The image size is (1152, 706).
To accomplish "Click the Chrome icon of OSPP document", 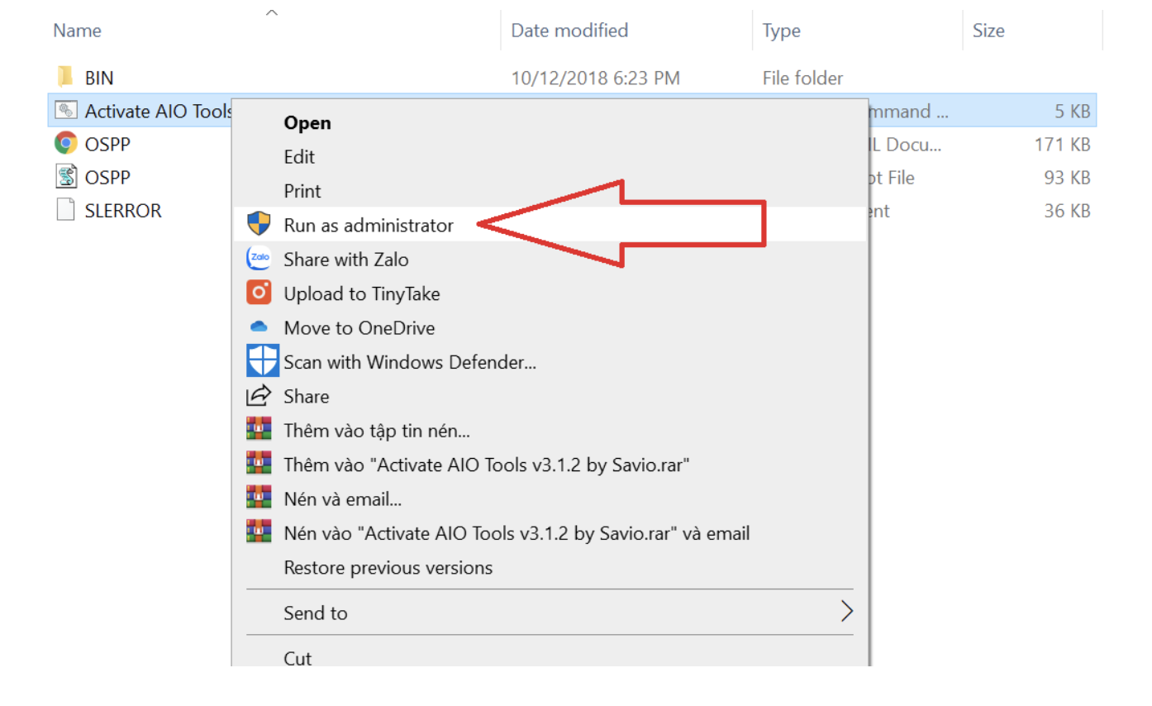I will pyautogui.click(x=66, y=144).
